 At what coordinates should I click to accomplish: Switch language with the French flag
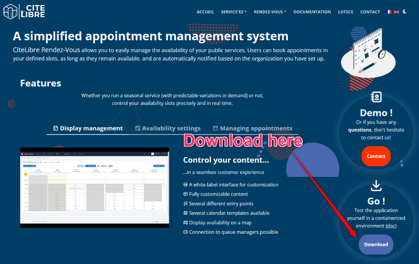point(389,12)
